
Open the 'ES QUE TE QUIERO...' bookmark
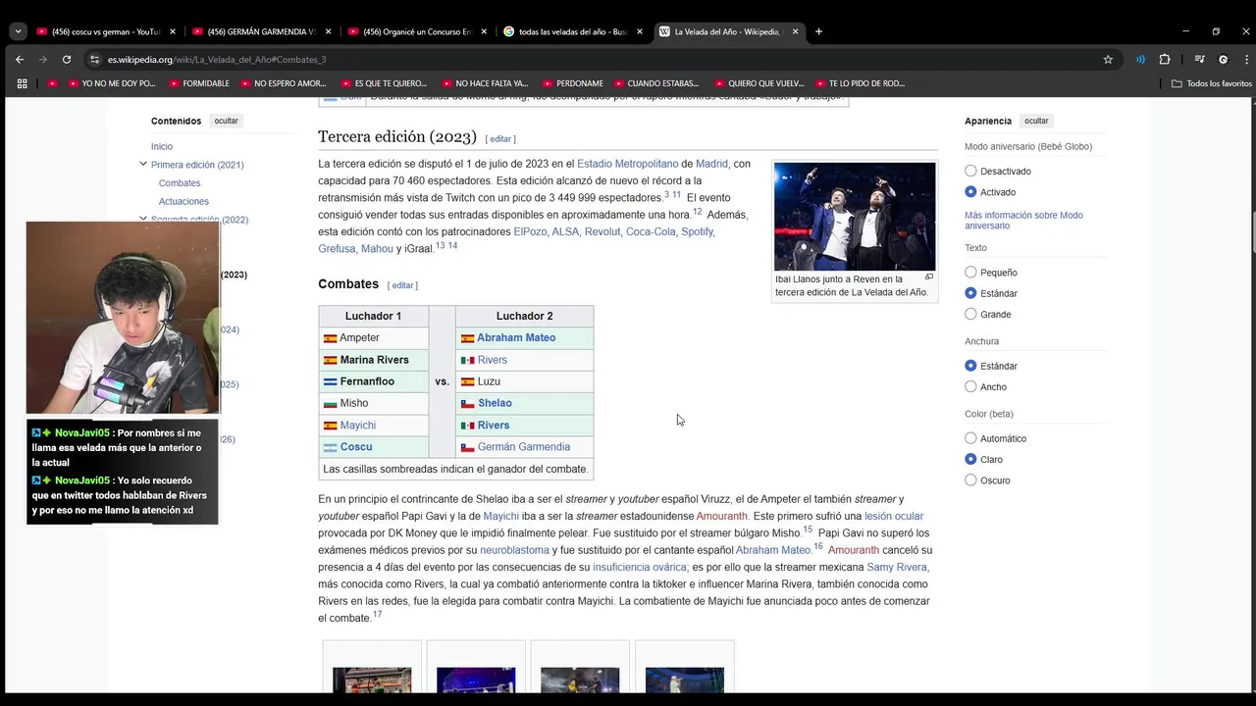pyautogui.click(x=383, y=83)
